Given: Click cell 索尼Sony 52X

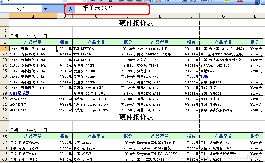Looking at the screenshot, I should [223, 71].
